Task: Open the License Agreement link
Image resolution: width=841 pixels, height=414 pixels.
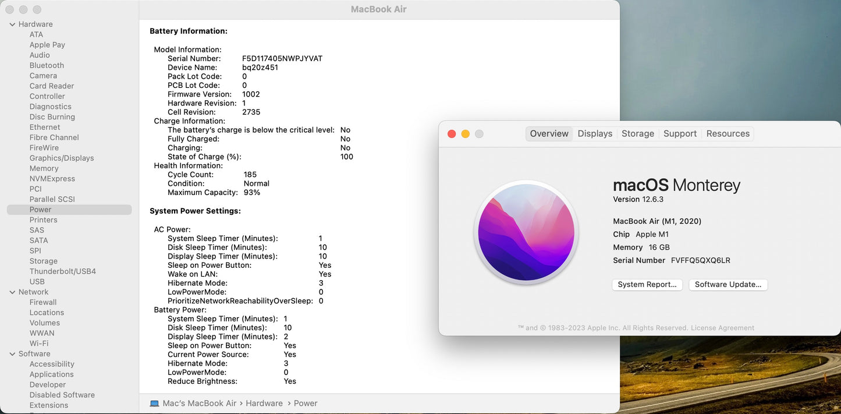Action: coord(722,328)
